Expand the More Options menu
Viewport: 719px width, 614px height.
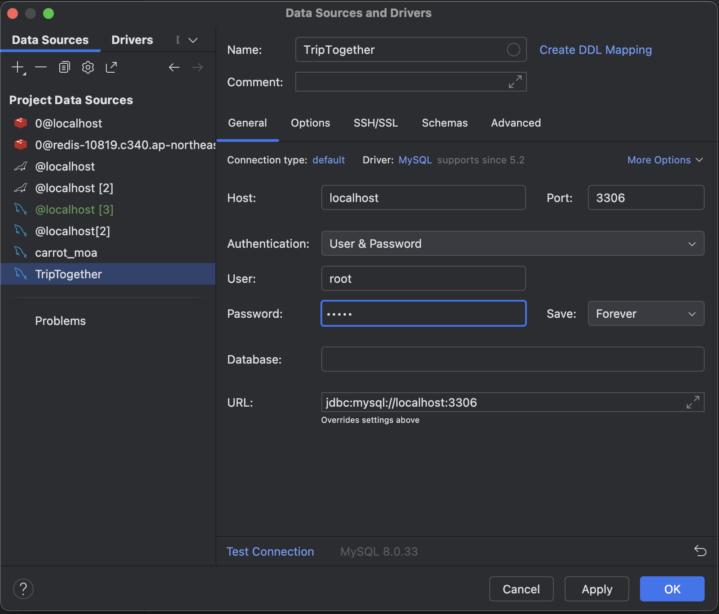click(x=665, y=160)
